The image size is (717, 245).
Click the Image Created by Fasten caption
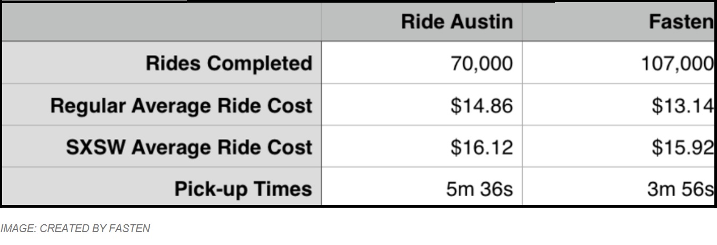pyautogui.click(x=75, y=228)
